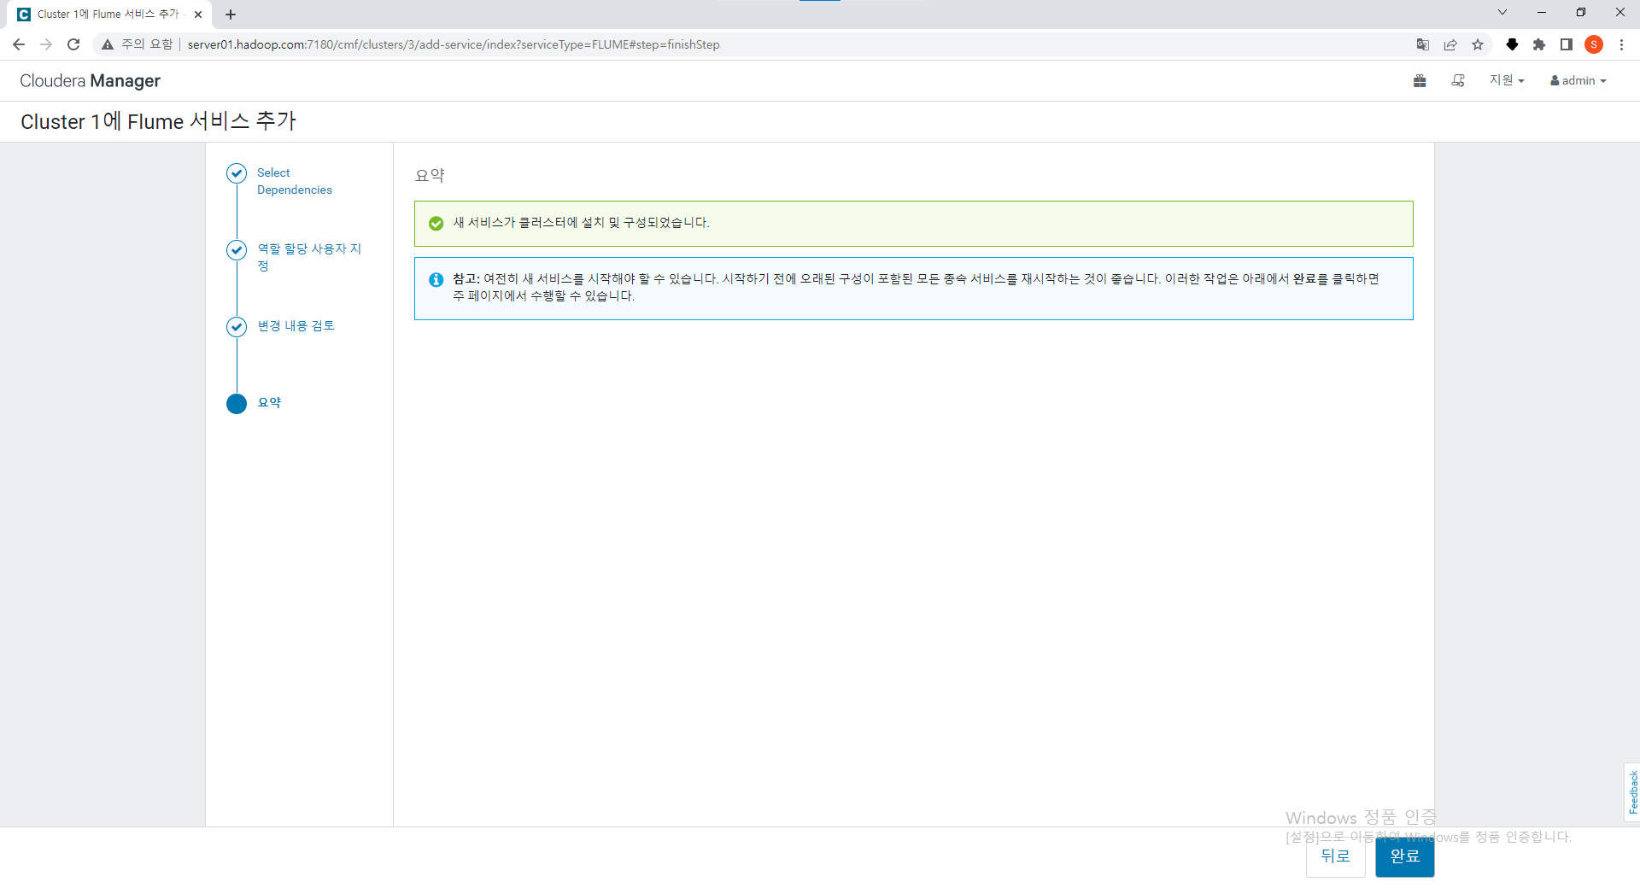The image size is (1640, 888).
Task: Open the translate page icon
Action: click(1423, 44)
